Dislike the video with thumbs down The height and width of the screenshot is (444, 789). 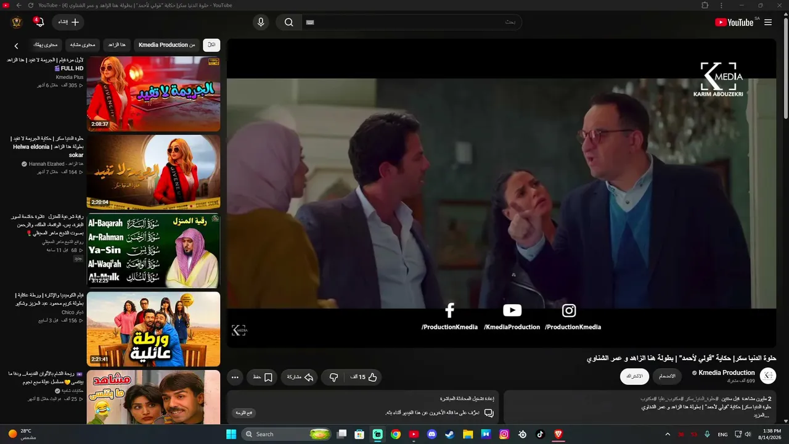click(333, 377)
